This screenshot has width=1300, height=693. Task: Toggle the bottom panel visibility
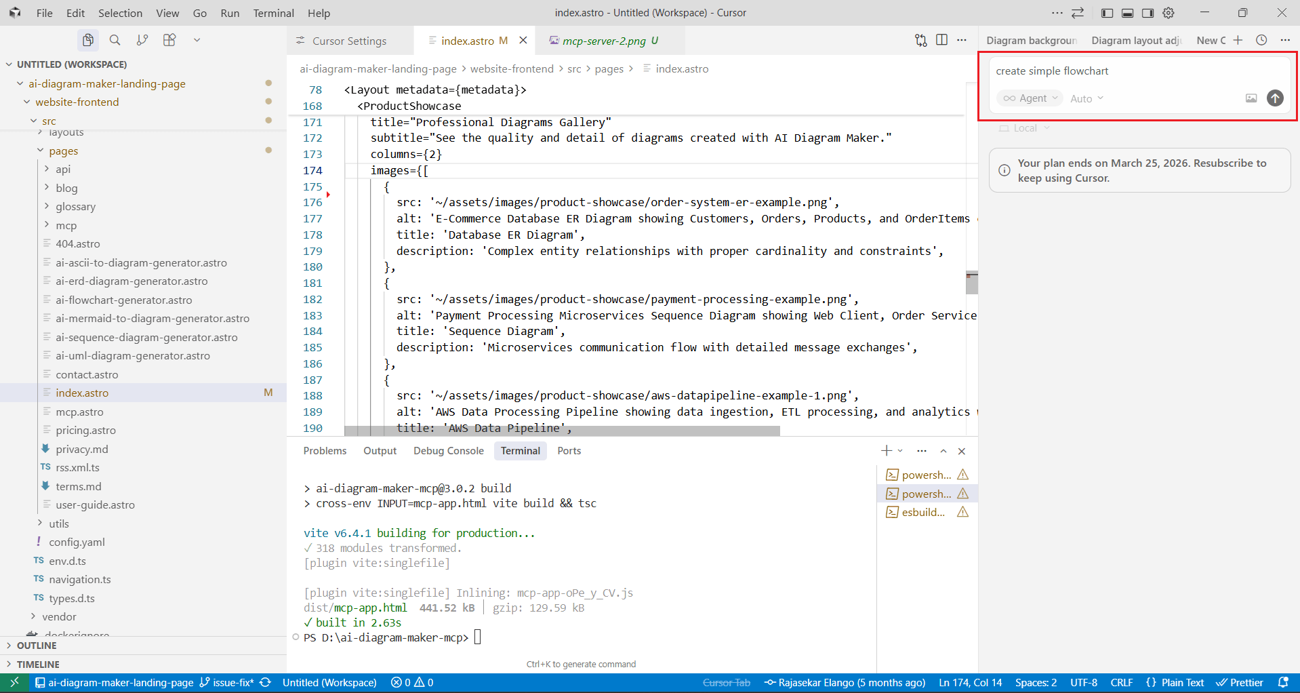coord(1127,13)
